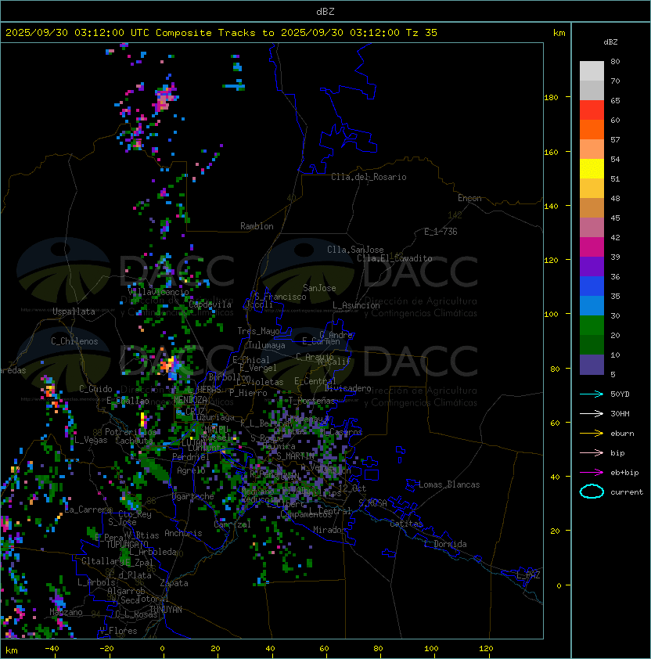Click the 180 km vertical axis tick label
The height and width of the screenshot is (659, 651).
point(551,98)
